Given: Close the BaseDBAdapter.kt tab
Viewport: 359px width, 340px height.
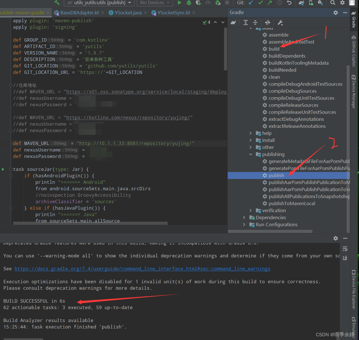Looking at the screenshot, I should 103,13.
